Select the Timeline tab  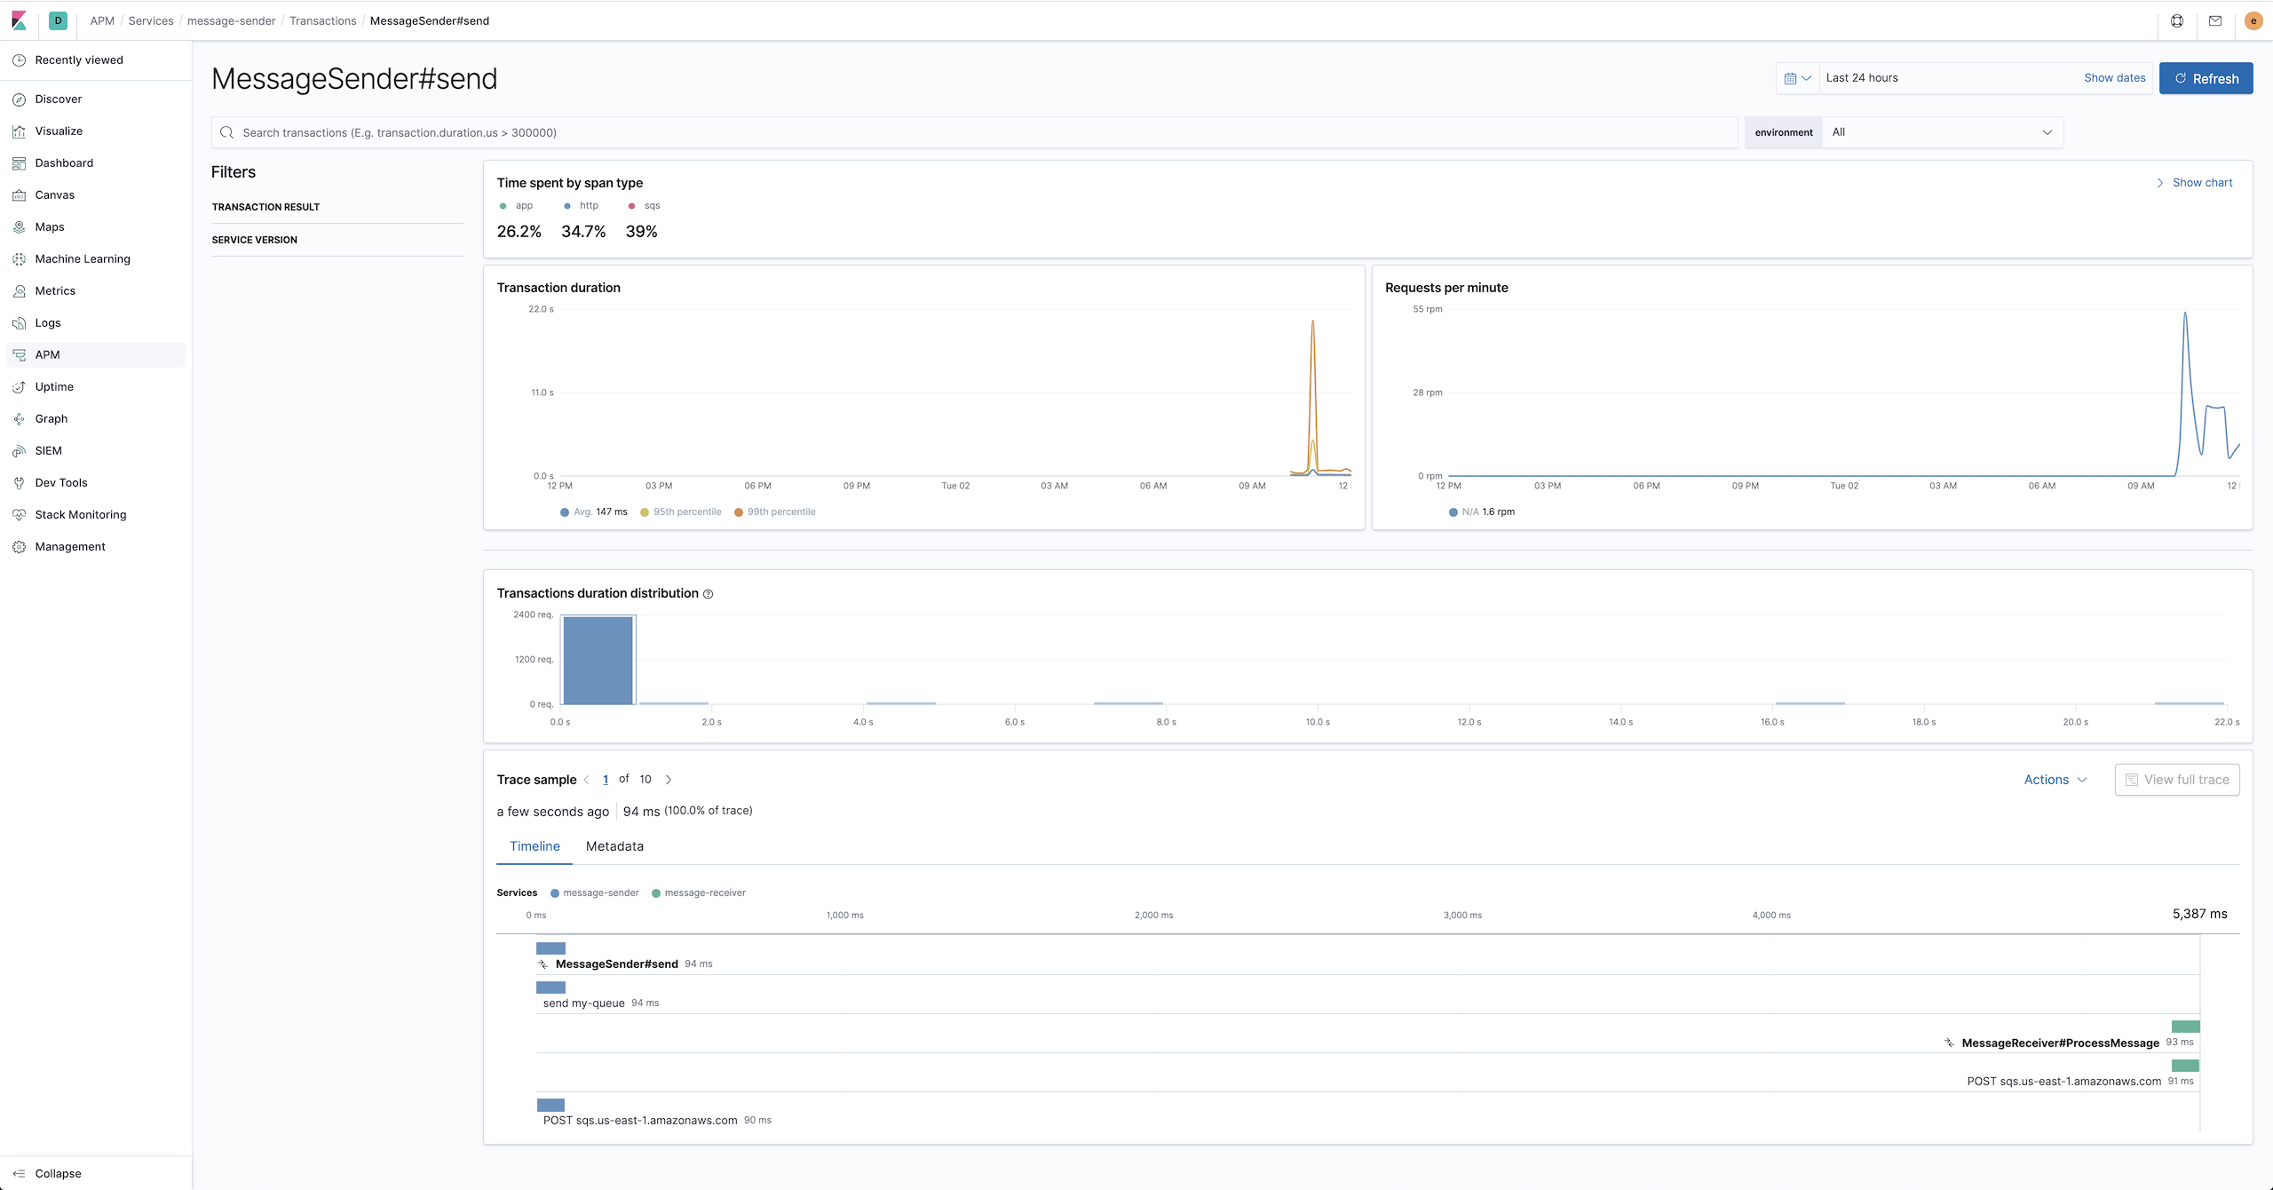coord(535,846)
